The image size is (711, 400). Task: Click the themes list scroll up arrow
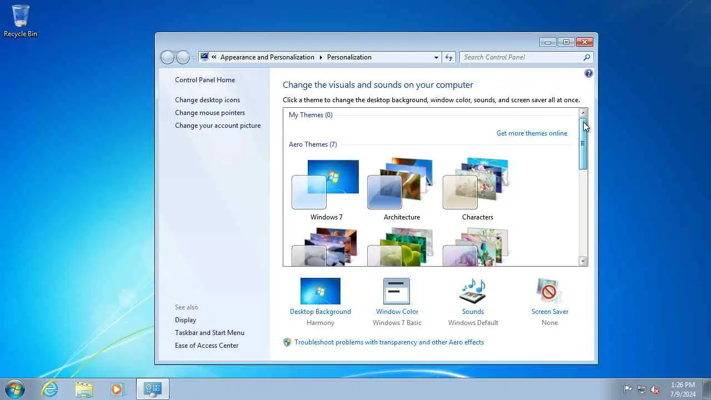(x=583, y=113)
